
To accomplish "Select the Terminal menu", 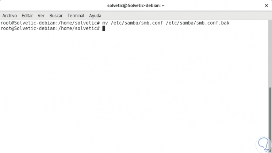I will click(x=76, y=16).
